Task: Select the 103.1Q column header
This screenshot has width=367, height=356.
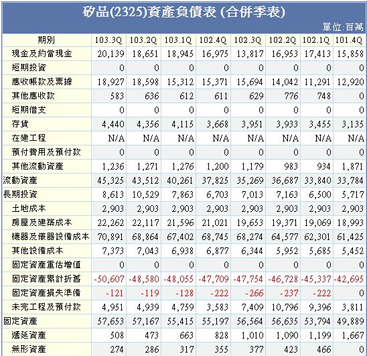Action: point(178,40)
